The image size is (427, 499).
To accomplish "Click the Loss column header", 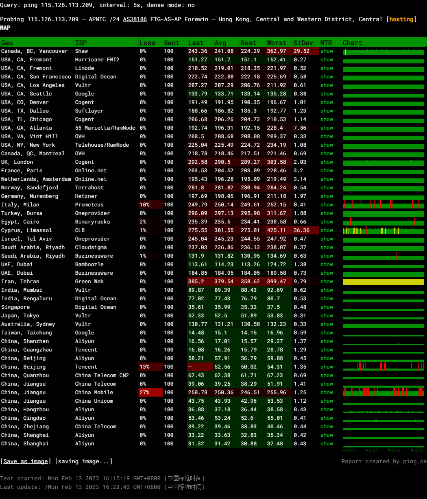I will (x=147, y=43).
